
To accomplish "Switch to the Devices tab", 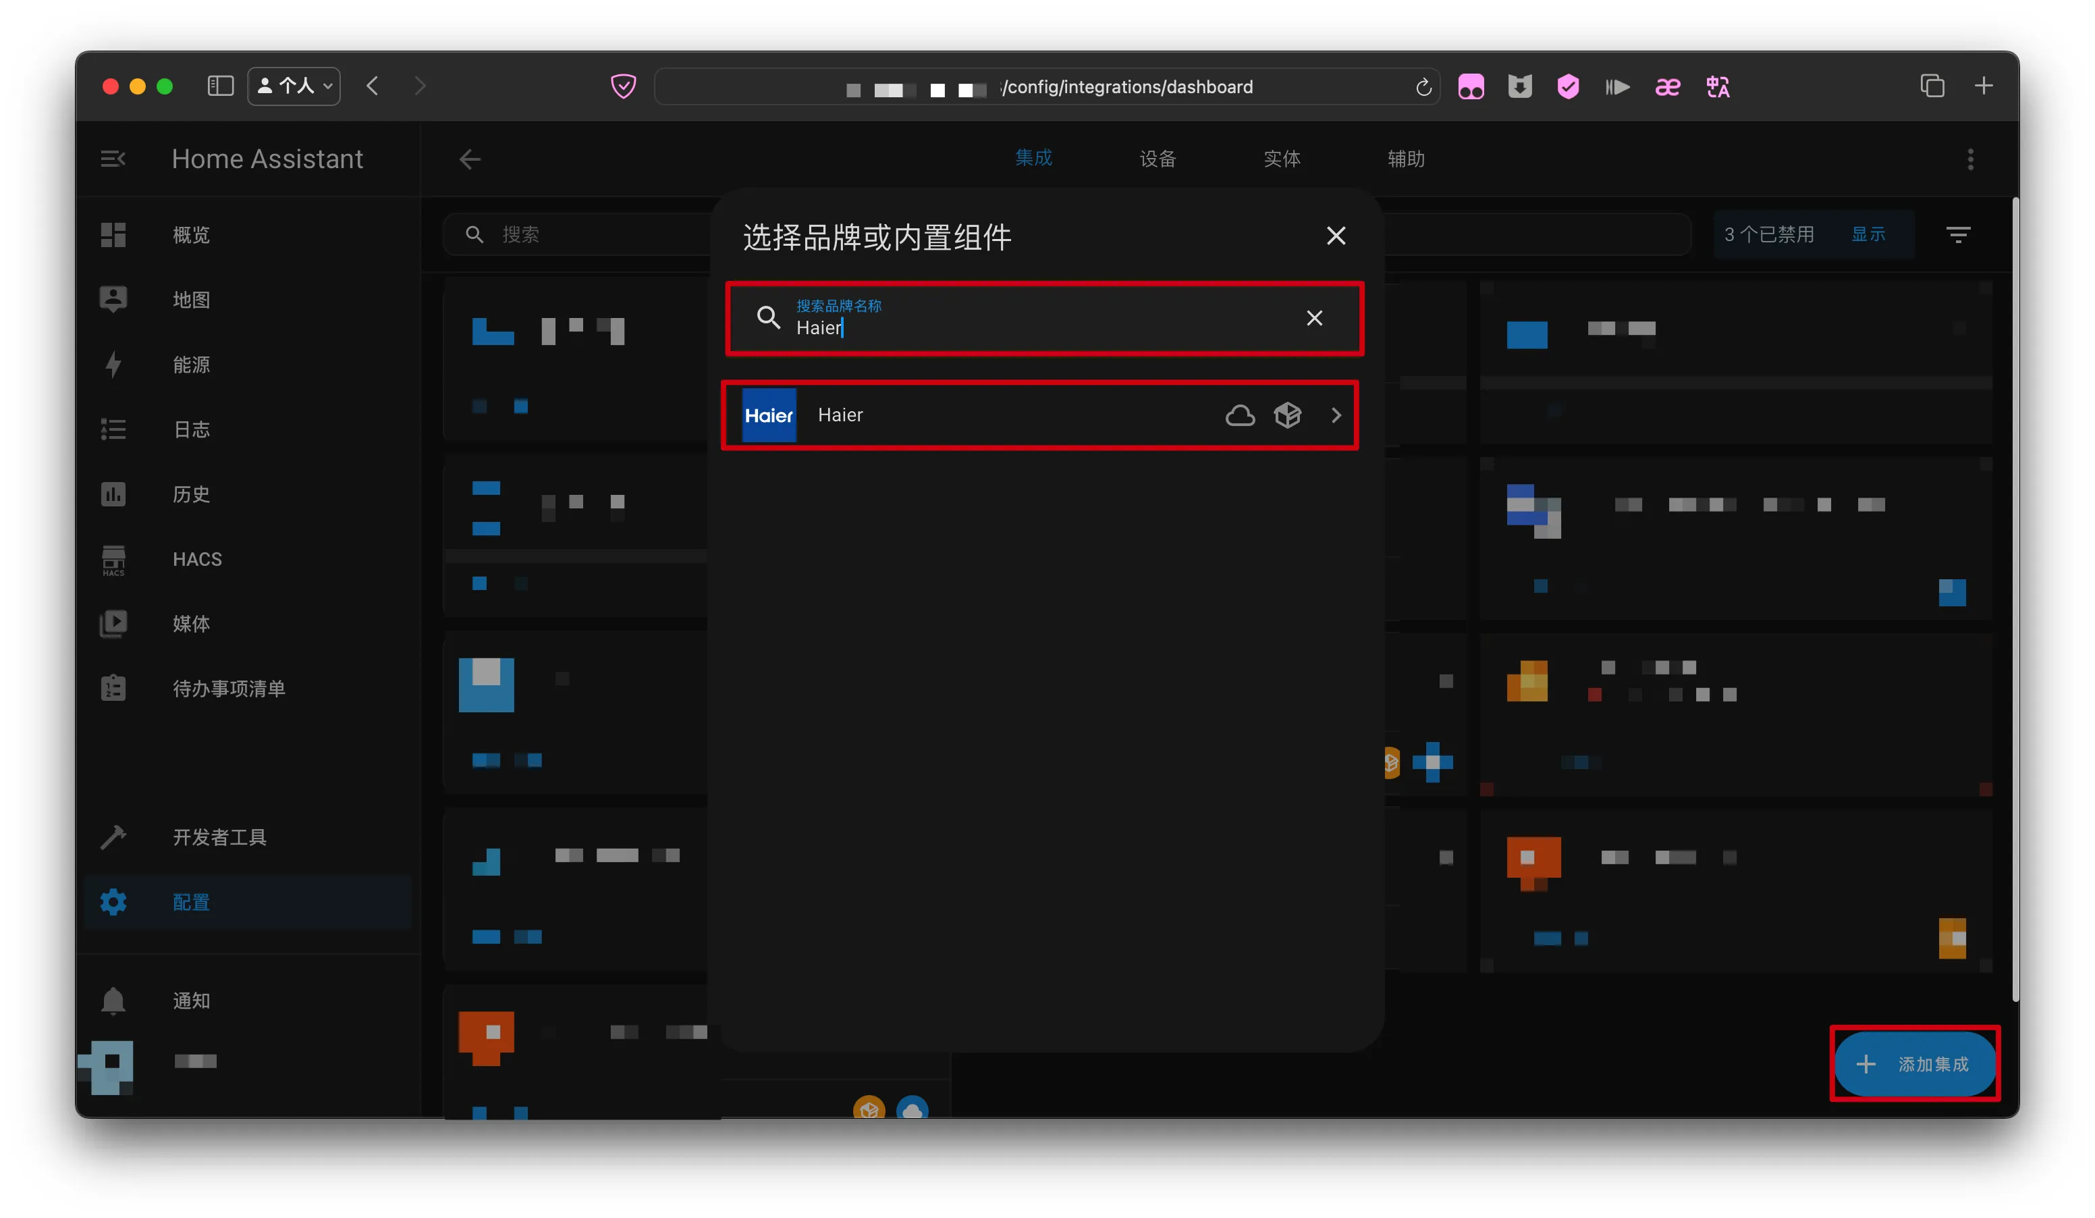I will (x=1158, y=159).
